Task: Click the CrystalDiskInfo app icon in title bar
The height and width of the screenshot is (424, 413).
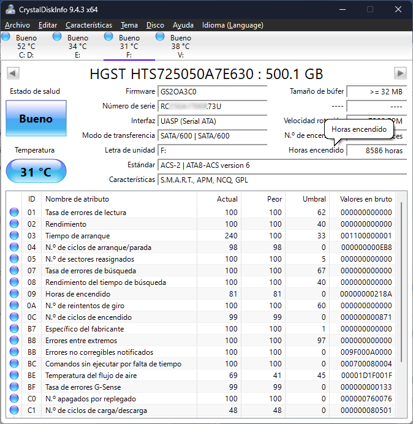Action: [10, 9]
